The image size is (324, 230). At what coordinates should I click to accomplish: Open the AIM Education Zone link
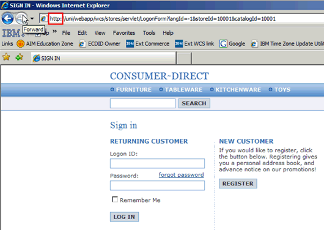[50, 43]
